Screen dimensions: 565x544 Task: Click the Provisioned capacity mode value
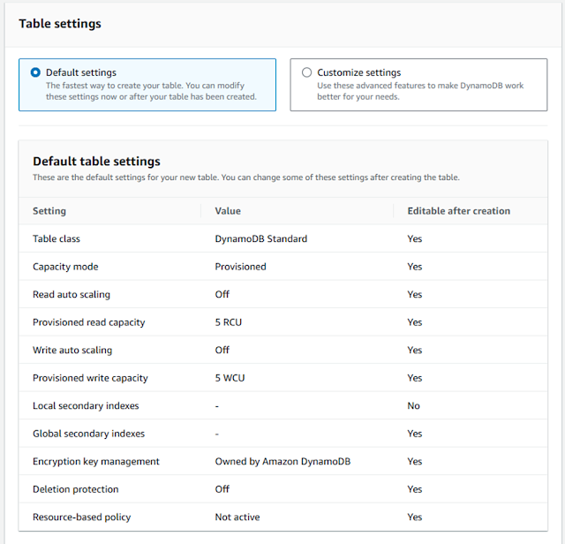[240, 267]
